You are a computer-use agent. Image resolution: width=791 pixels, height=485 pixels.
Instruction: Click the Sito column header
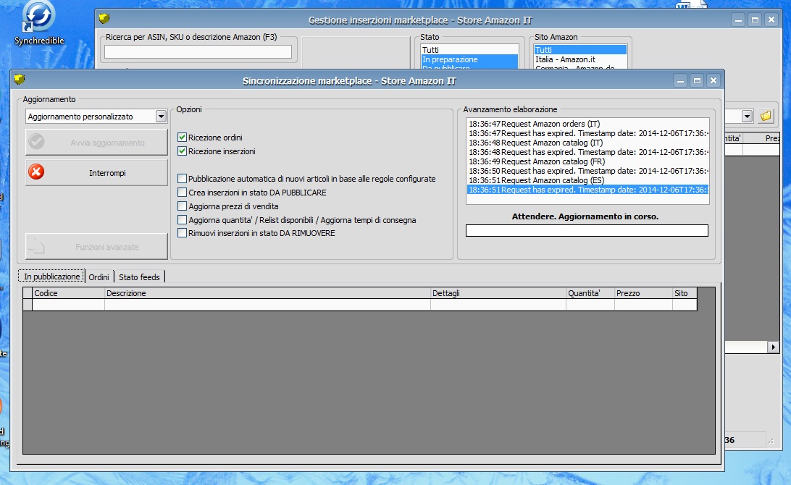(x=685, y=293)
